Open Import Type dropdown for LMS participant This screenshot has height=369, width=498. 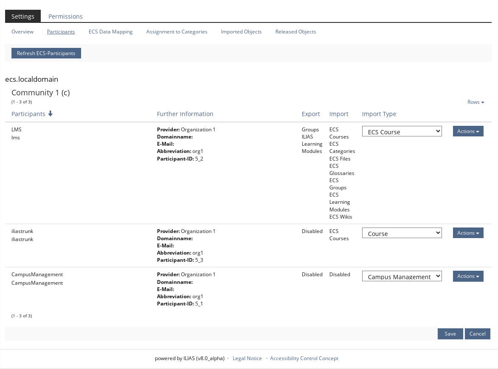(402, 132)
